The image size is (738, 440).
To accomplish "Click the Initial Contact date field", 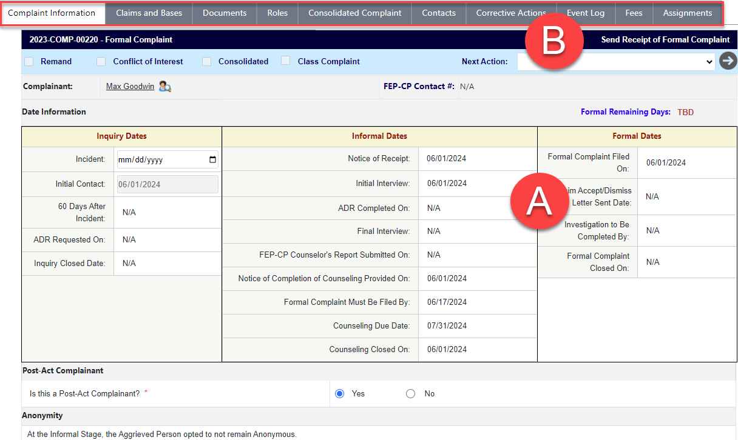I will pos(168,184).
